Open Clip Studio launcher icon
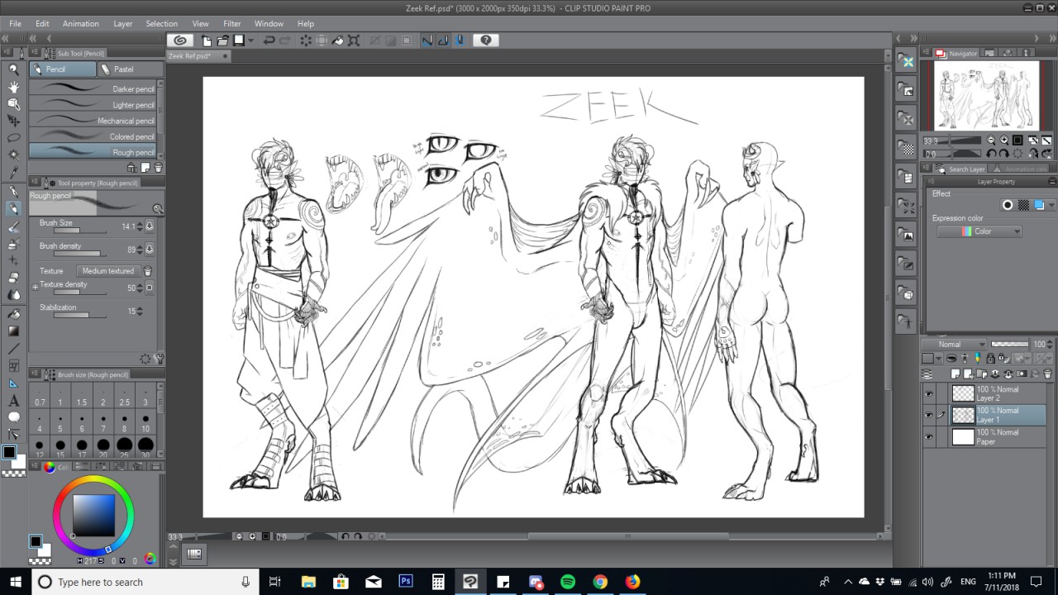1058x595 pixels. 180,40
